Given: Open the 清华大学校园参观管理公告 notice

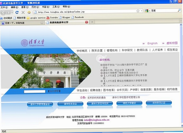Looking at the screenshot, I should click(126, 97).
